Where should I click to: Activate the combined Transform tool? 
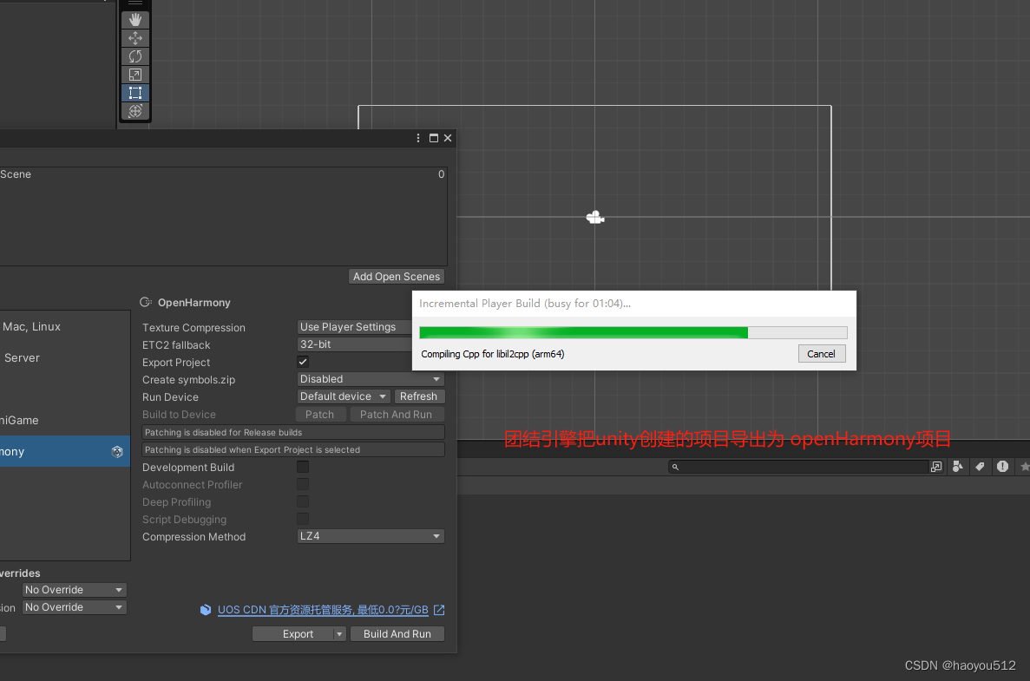(134, 111)
